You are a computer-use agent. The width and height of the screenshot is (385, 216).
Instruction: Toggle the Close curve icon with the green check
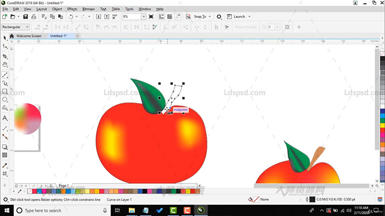coord(154,27)
